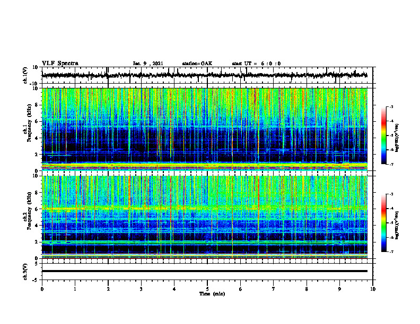Click time axis tick label "4"
This screenshot has width=420, height=324.
(174, 289)
